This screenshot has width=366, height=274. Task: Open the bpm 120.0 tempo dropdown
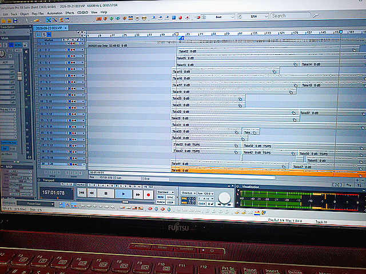[206, 194]
